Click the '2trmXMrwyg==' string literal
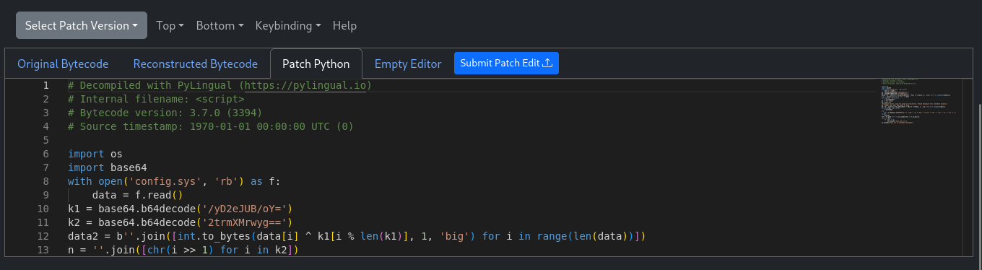Screen dimensions: 982x270 tap(244, 222)
